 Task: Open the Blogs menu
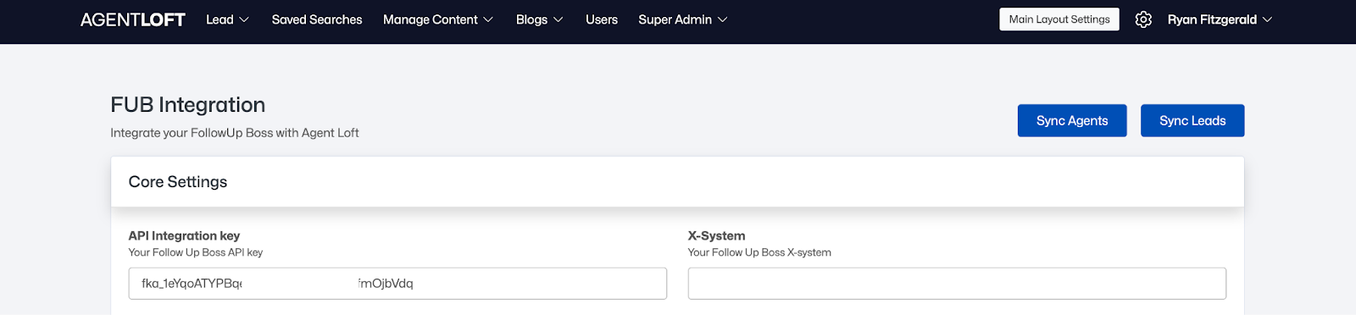[531, 19]
